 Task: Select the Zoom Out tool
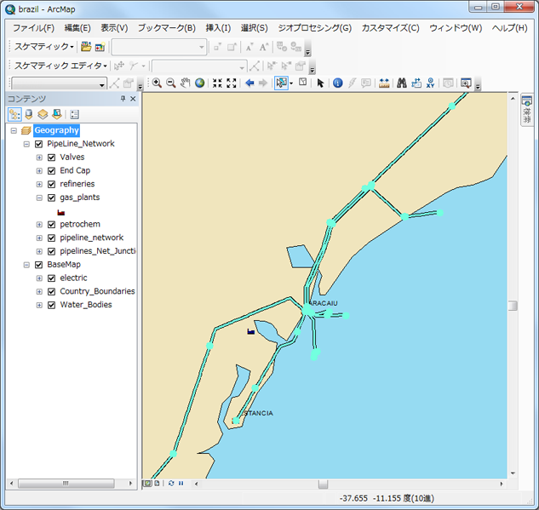(170, 83)
